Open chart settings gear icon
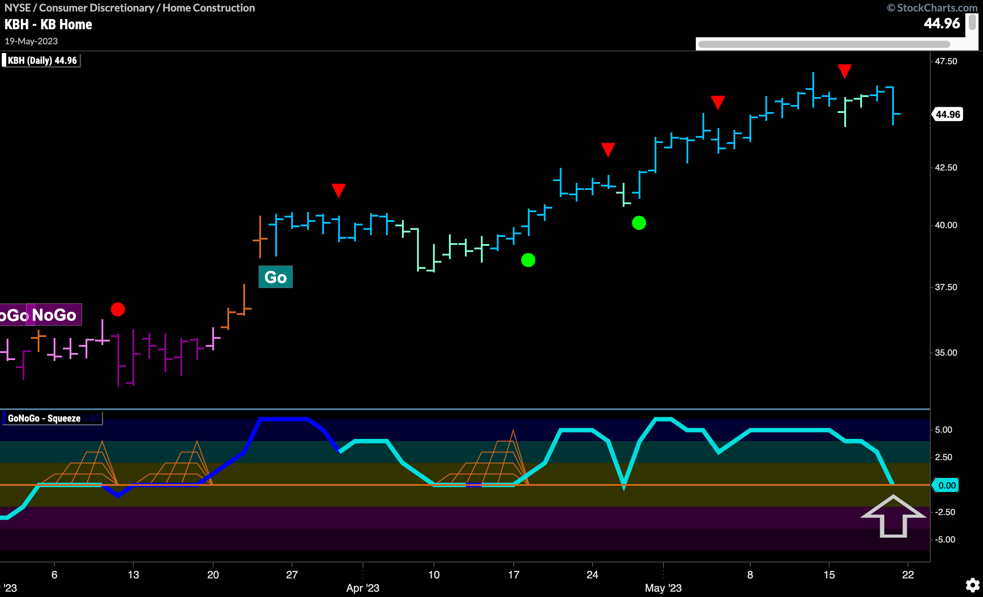 tap(972, 585)
